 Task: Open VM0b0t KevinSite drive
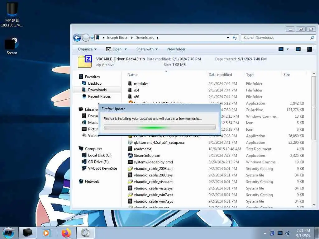pyautogui.click(x=102, y=168)
